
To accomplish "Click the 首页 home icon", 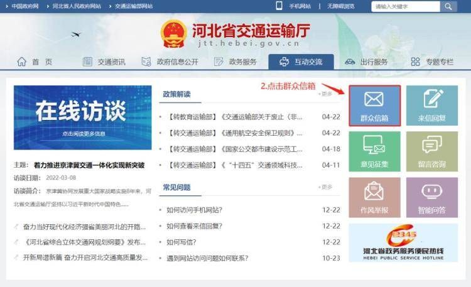I will click(22, 62).
